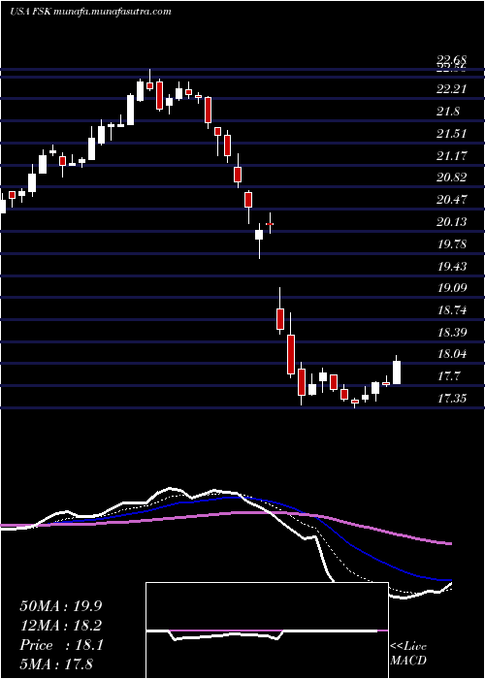Click the tall red candlestick spanning 18.39
The width and height of the screenshot is (485, 679).
[x=291, y=354]
